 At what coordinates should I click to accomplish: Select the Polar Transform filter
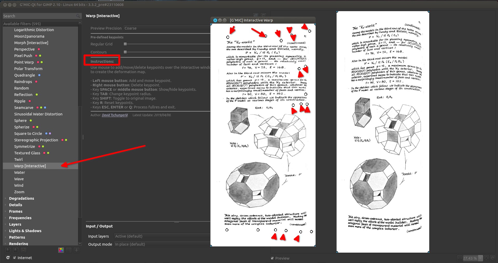click(x=28, y=69)
